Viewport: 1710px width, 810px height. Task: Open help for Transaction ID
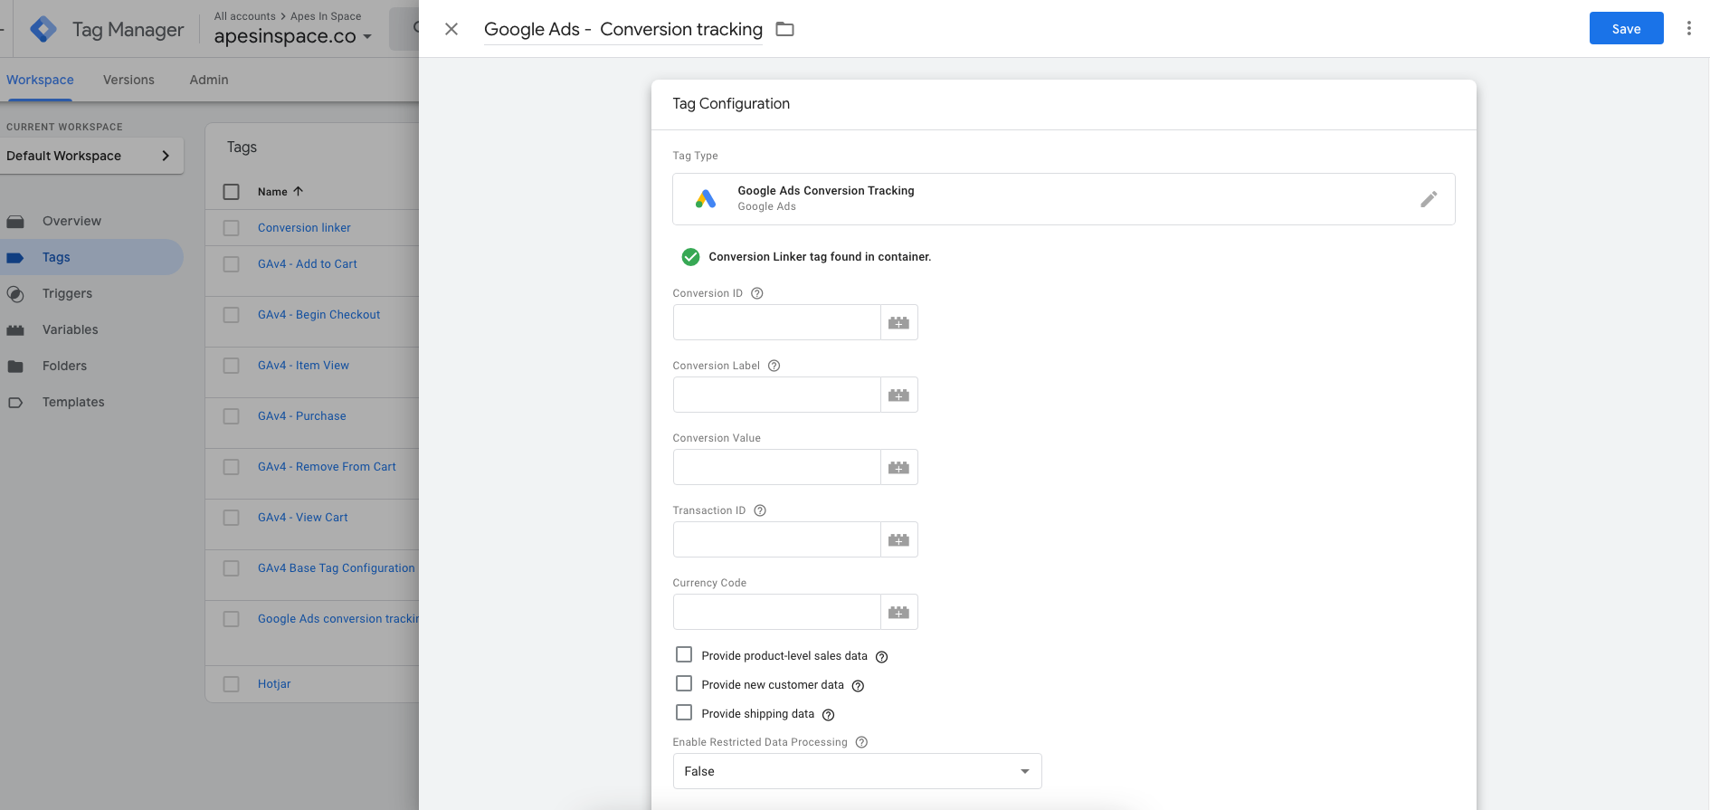pyautogui.click(x=760, y=510)
